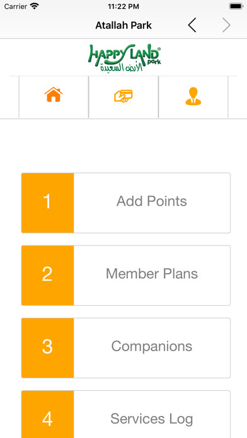Image resolution: width=247 pixels, height=438 pixels.
Task: Tap the Wi-Fi icon in status bar
Action: point(35,6)
